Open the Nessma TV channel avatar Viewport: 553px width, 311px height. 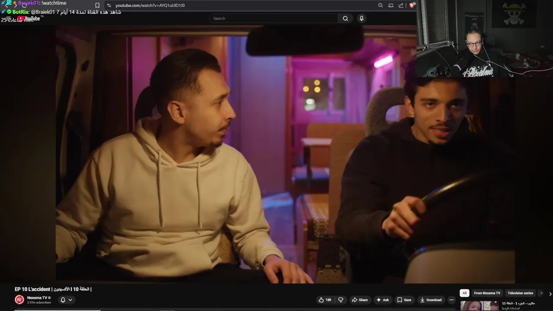pos(19,300)
